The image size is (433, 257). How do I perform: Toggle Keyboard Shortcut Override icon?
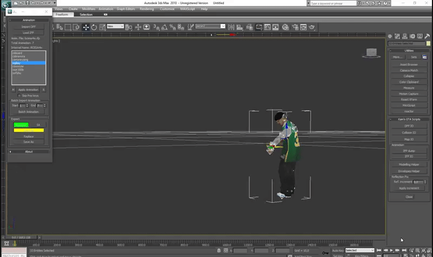pyautogui.click(x=146, y=27)
